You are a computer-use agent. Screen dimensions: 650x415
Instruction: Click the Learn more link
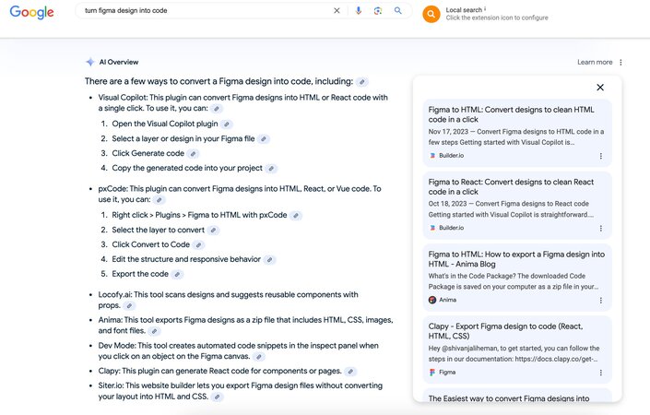tap(595, 63)
